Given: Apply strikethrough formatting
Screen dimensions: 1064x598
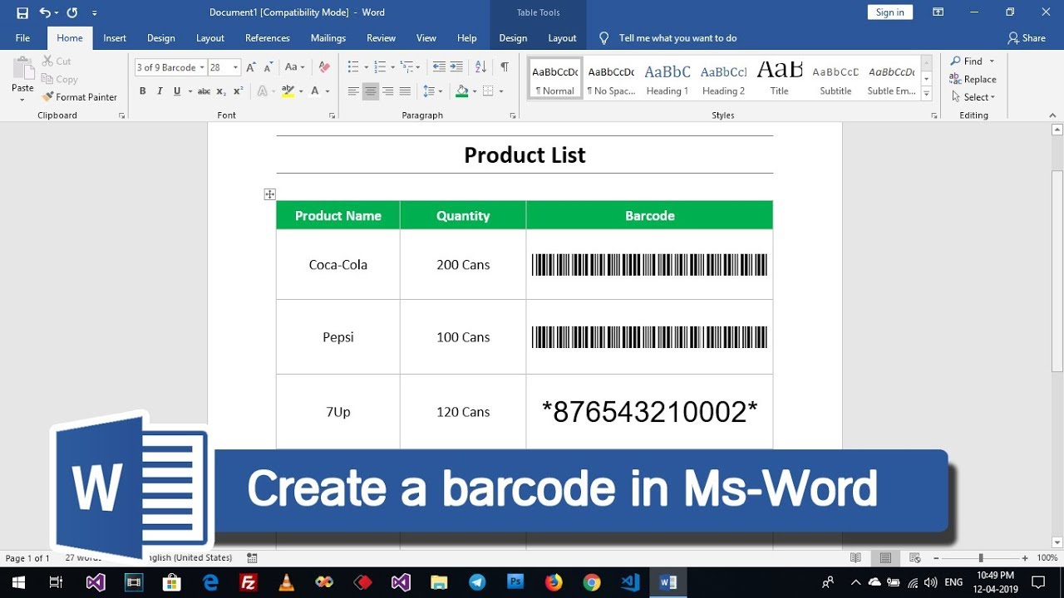Looking at the screenshot, I should point(204,91).
